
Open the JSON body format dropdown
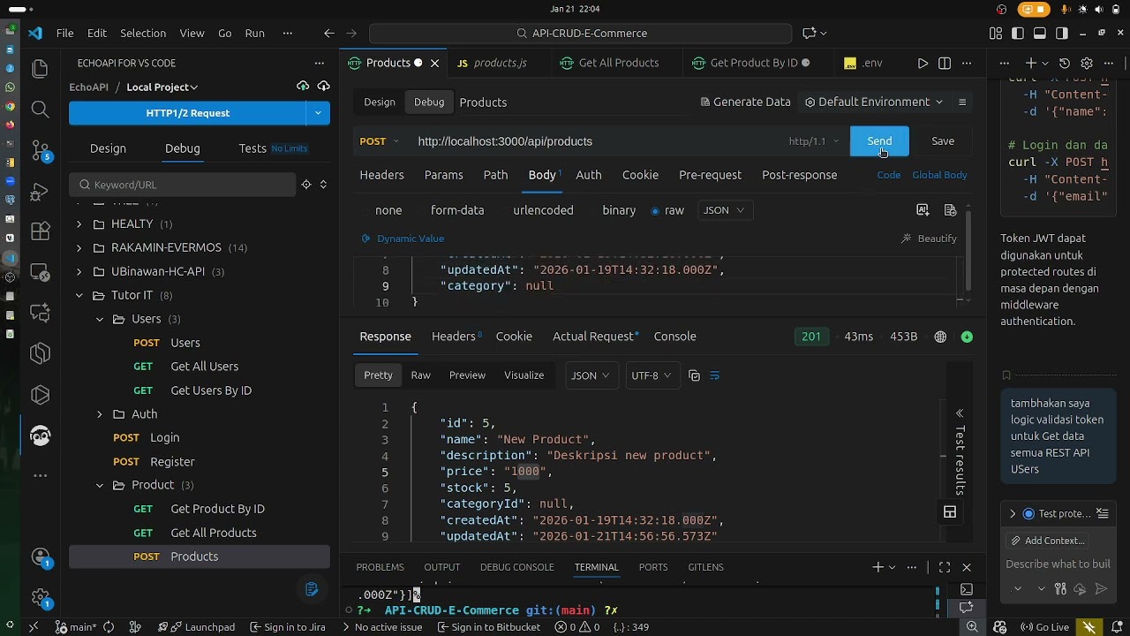point(723,210)
